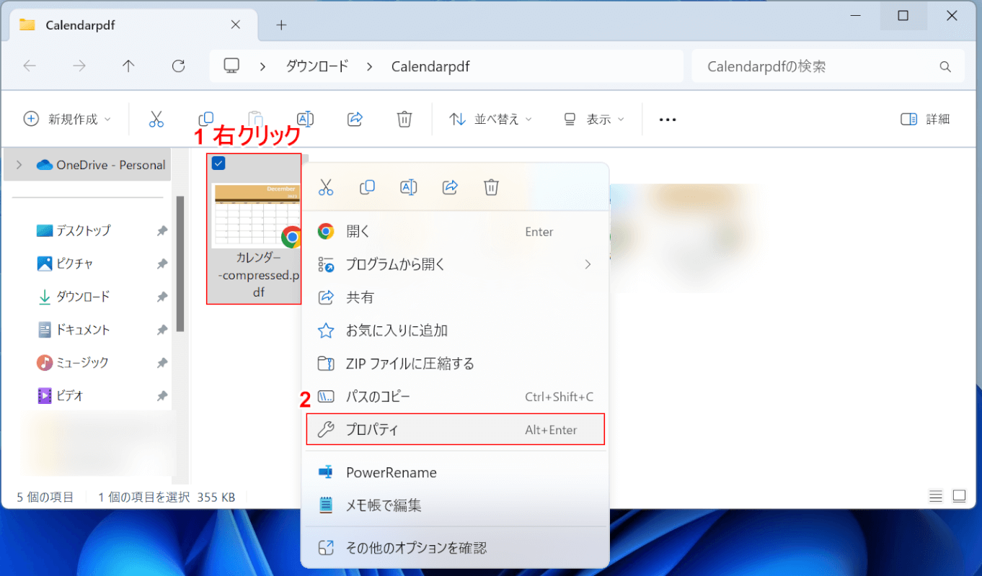
Task: Select メモ帳で編集 in the context menu
Action: click(455, 505)
